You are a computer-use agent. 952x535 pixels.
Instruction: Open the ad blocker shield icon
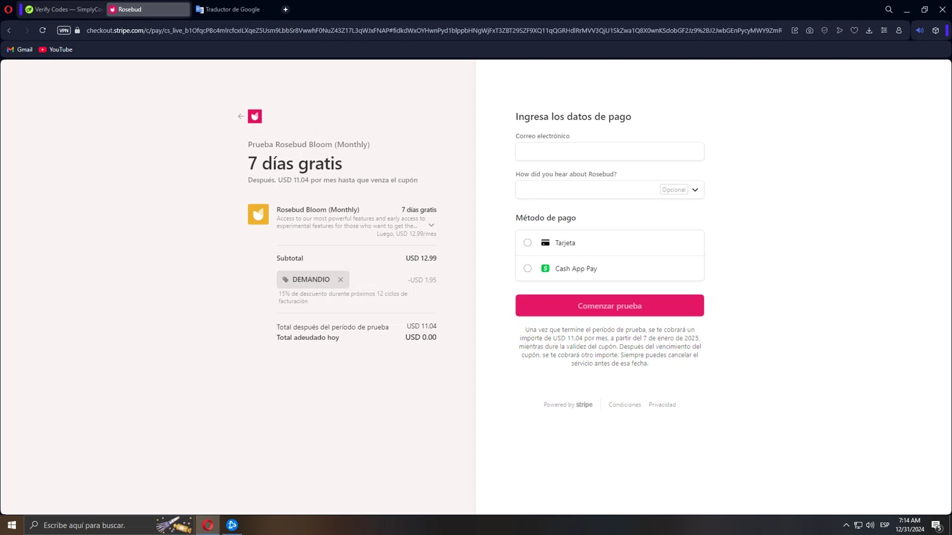824,30
